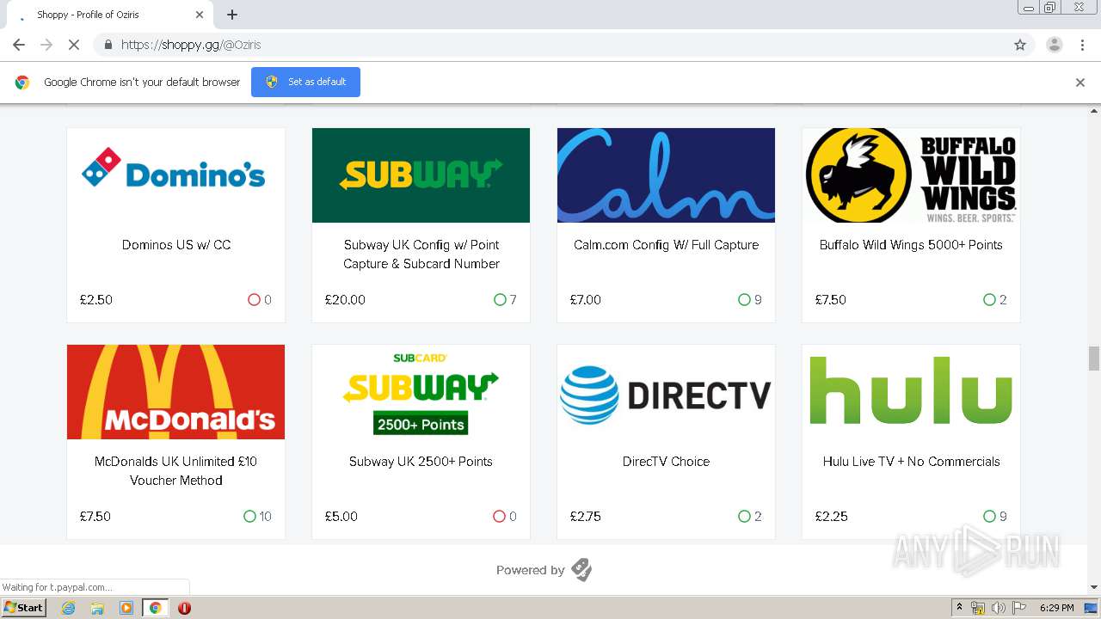Show hidden system tray icons
1101x619 pixels.
pos(960,608)
